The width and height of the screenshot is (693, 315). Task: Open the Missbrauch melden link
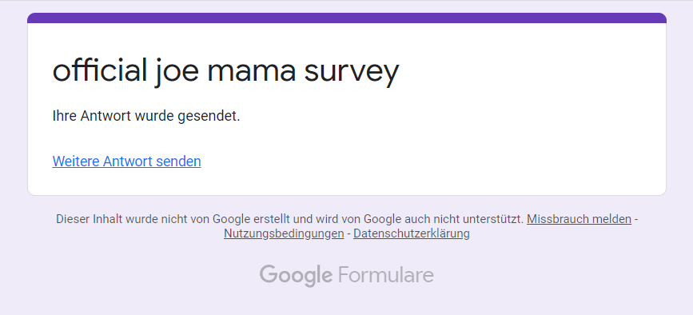pyautogui.click(x=579, y=219)
